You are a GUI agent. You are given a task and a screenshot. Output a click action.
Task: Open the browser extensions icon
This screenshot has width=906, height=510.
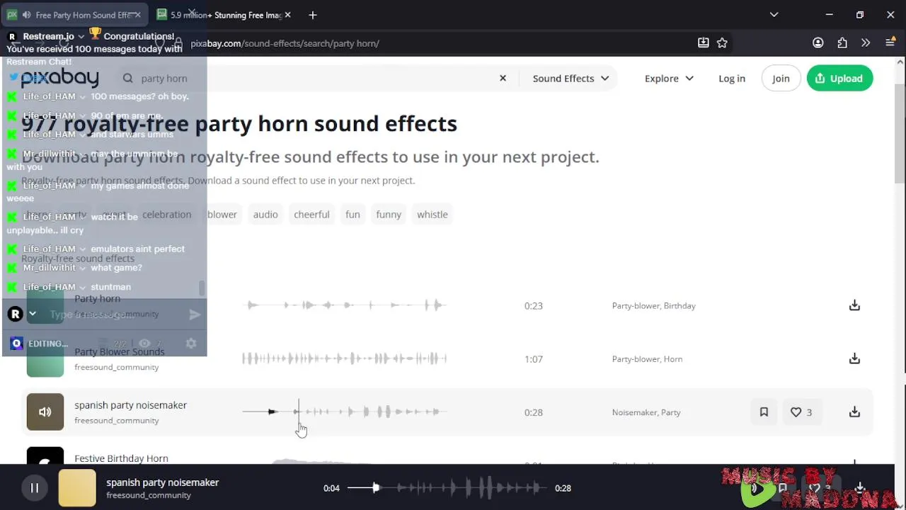842,43
